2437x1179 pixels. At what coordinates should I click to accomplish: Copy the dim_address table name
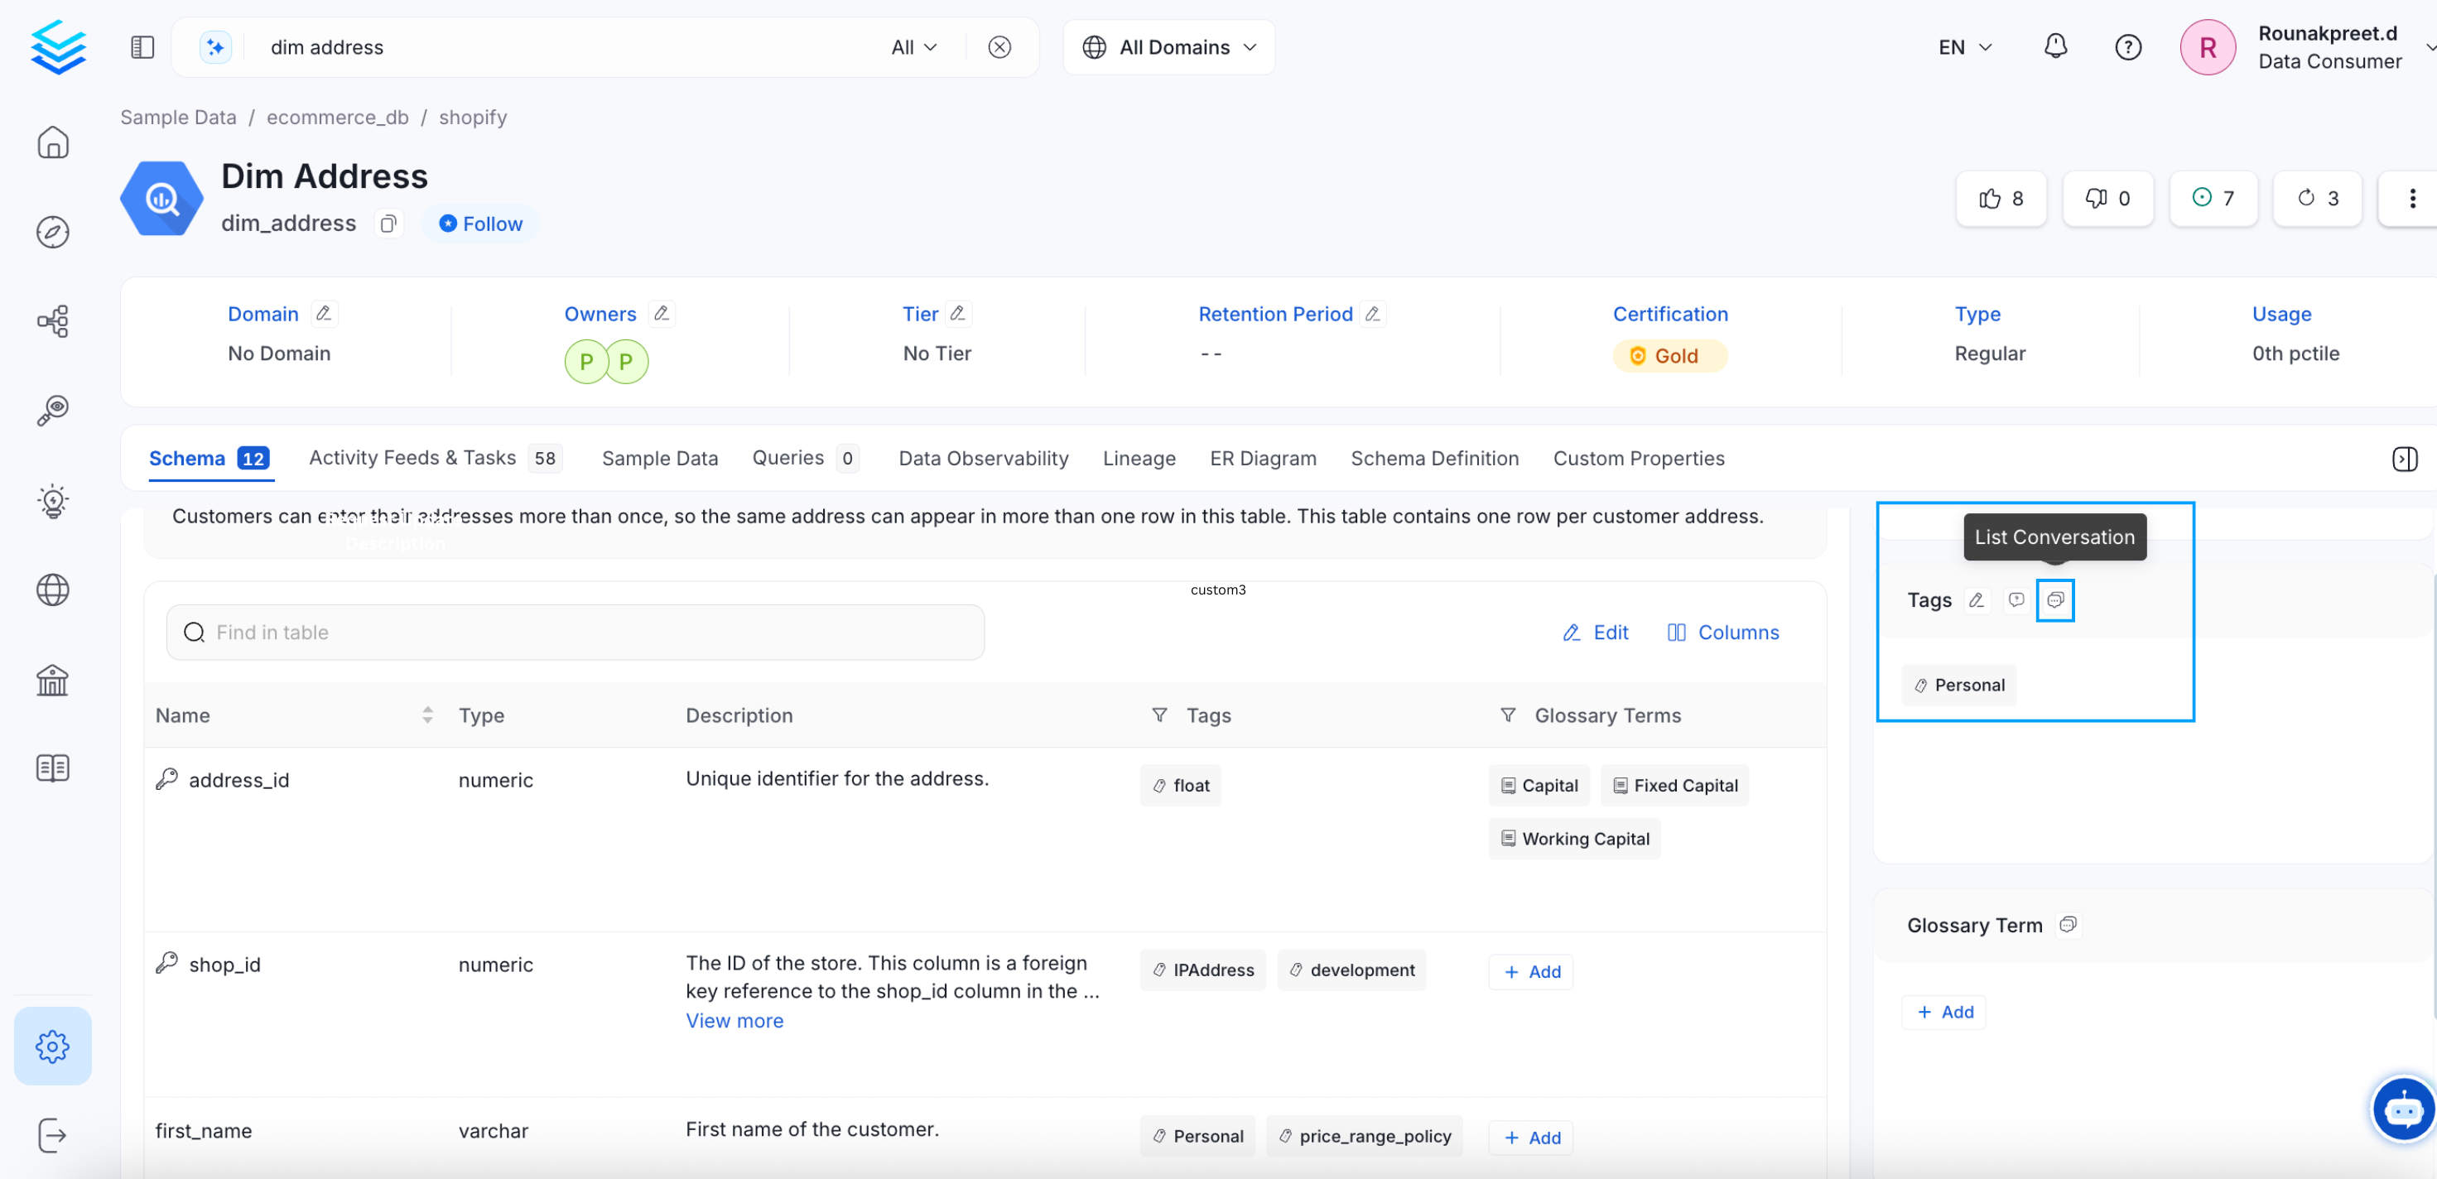[388, 224]
